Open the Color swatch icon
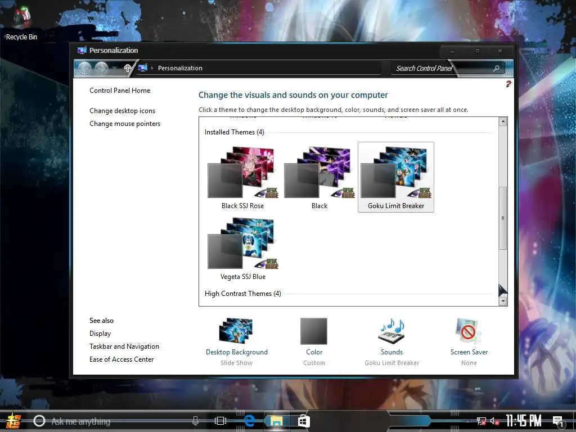The width and height of the screenshot is (576, 432). coord(314,331)
